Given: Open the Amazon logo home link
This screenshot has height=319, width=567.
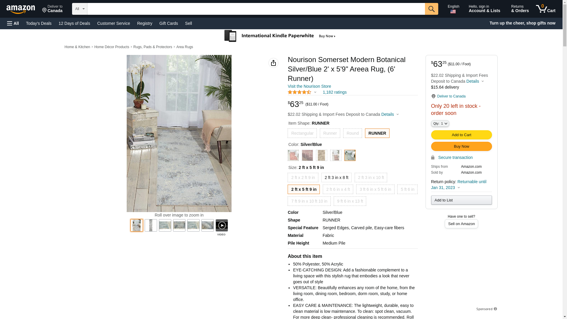Looking at the screenshot, I should click(21, 9).
